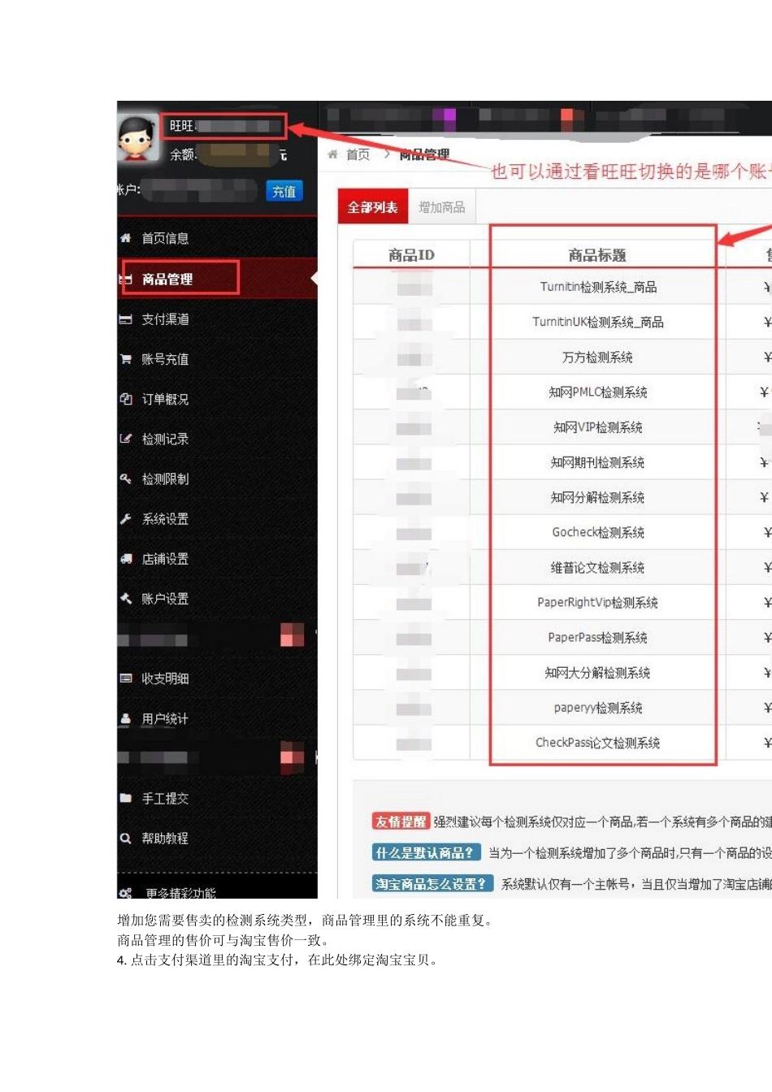Image resolution: width=772 pixels, height=1092 pixels.
Task: Open 检测记录 in the sidebar
Action: (x=165, y=439)
